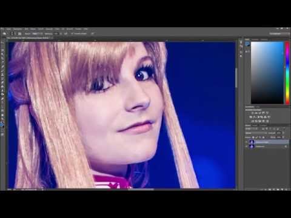This screenshot has height=218, width=291.
Task: Pick a shade in the color field
Action: tap(267, 73)
